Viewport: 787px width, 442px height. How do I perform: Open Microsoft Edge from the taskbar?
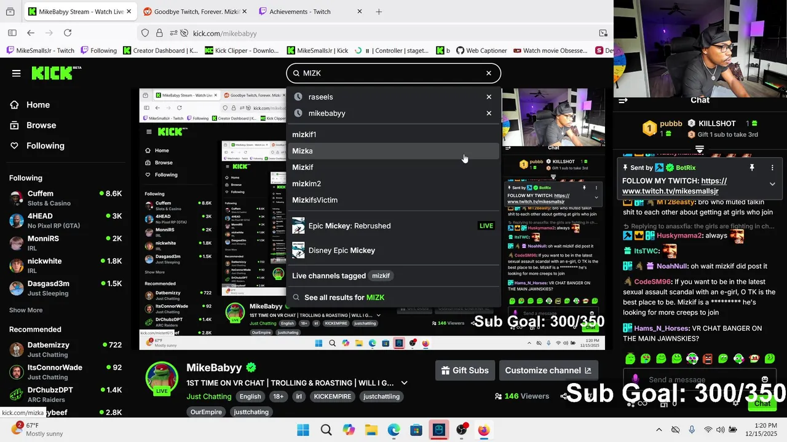tap(393, 430)
